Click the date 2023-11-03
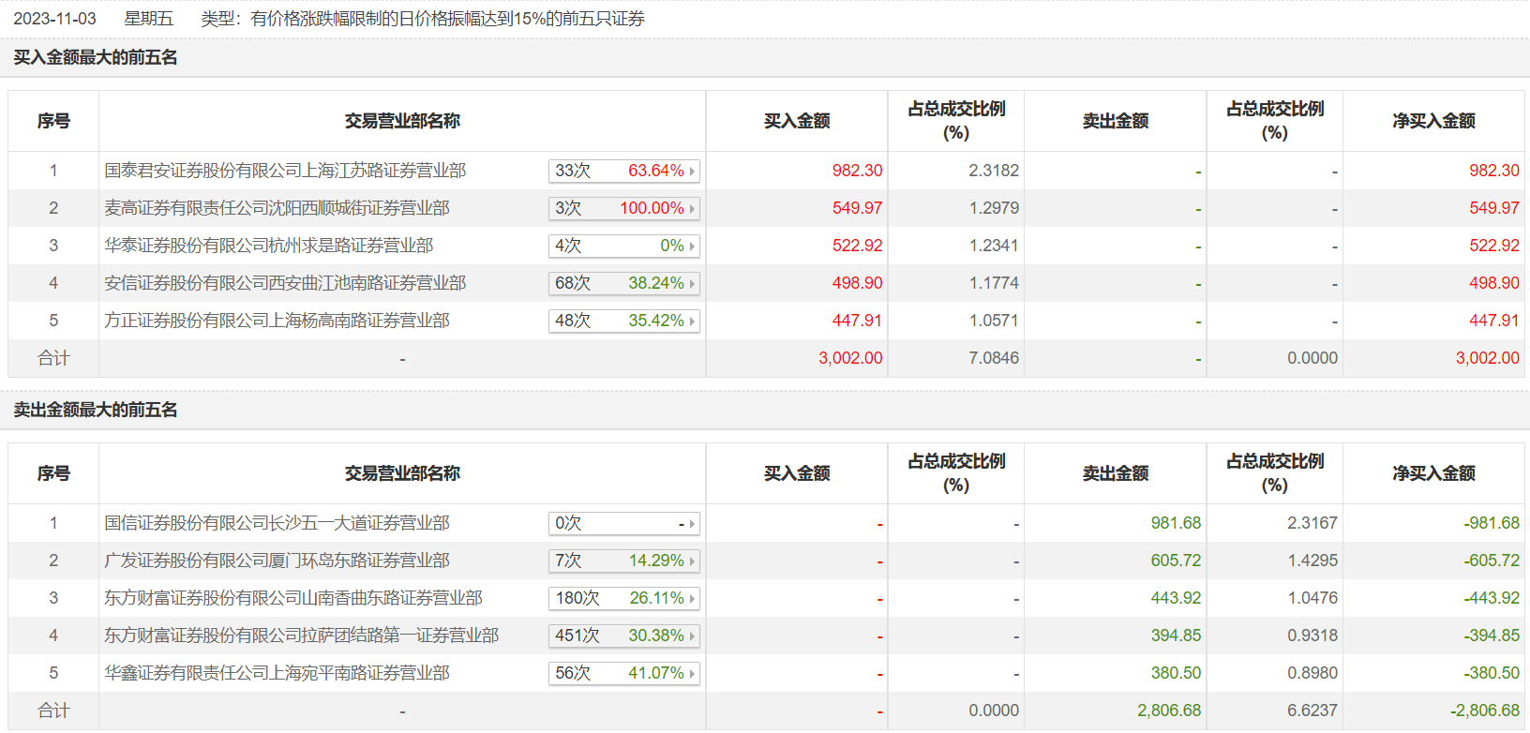This screenshot has height=733, width=1530. pyautogui.click(x=54, y=19)
